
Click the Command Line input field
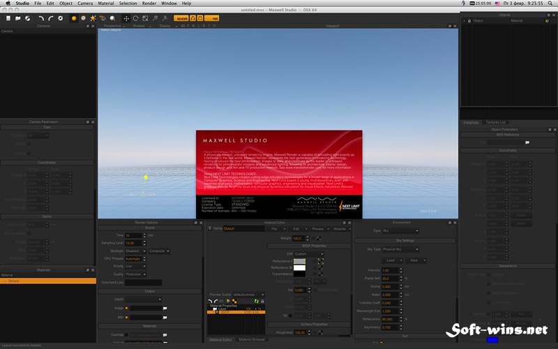pyautogui.click(x=144, y=283)
